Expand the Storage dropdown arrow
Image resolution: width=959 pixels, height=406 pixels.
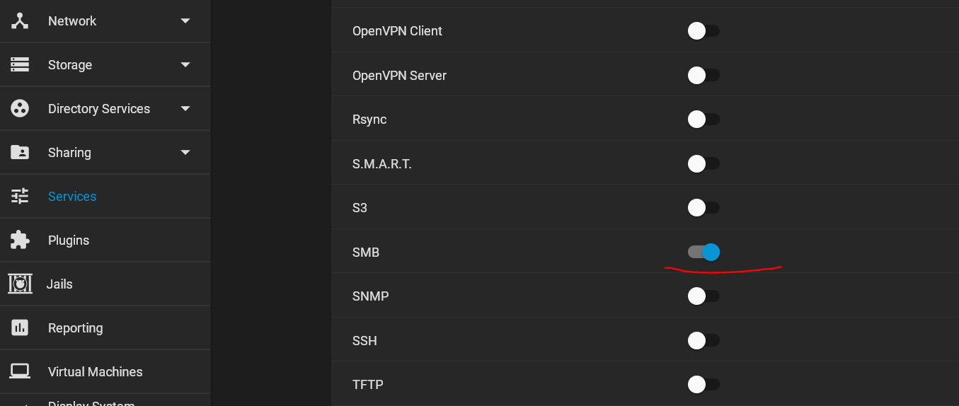click(185, 65)
